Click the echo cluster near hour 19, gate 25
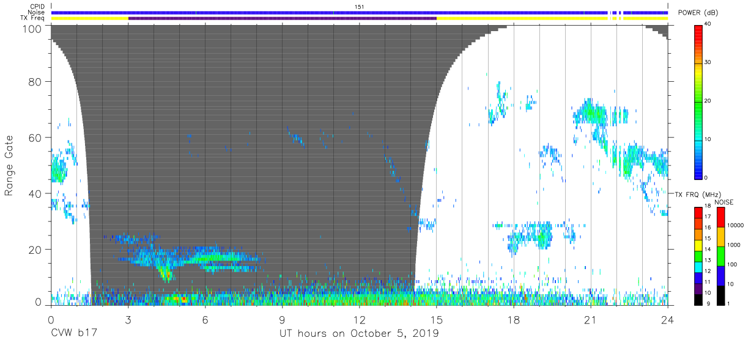The height and width of the screenshot is (346, 751). [x=542, y=235]
